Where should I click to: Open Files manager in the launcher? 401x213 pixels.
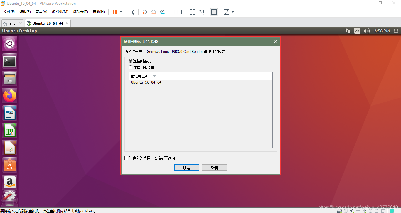click(10, 78)
